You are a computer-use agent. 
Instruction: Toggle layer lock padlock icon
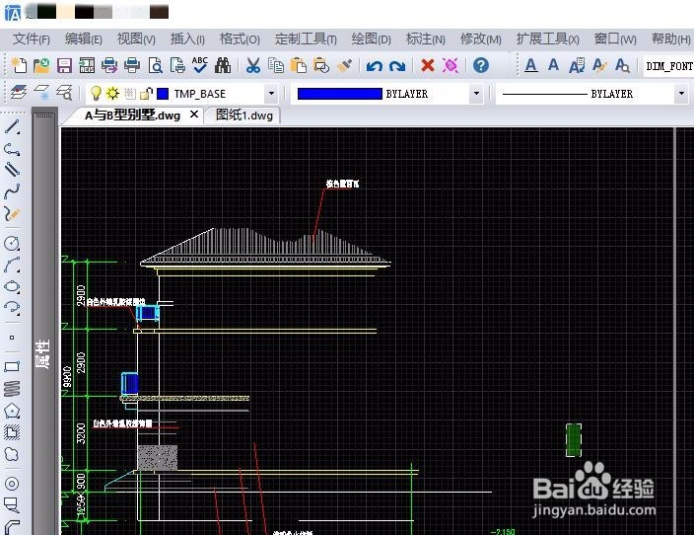(x=146, y=93)
